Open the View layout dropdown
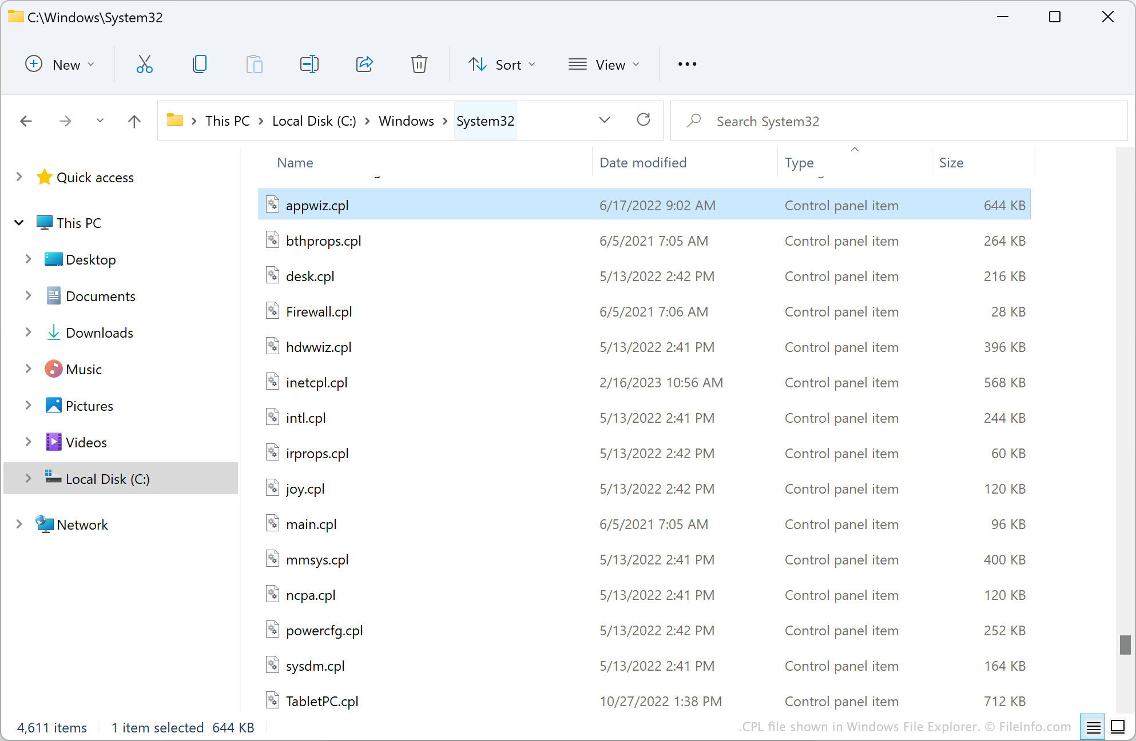 point(603,64)
